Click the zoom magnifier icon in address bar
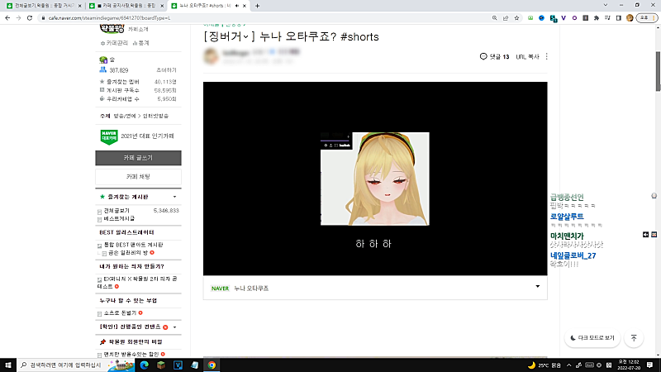The height and width of the screenshot is (372, 661). tap(494, 18)
